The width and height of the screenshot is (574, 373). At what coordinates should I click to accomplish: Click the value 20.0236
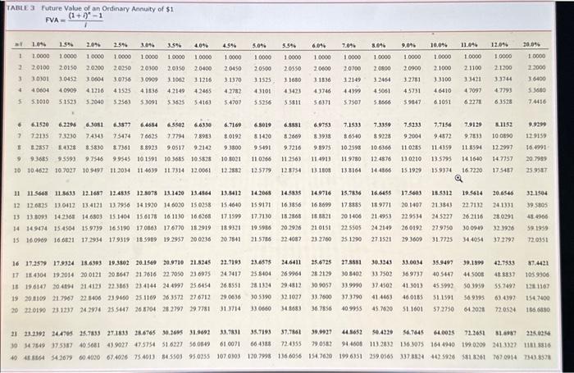coord(201,239)
